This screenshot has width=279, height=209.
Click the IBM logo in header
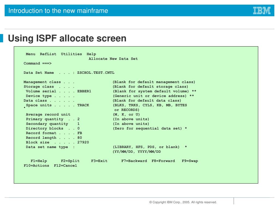[262, 11]
